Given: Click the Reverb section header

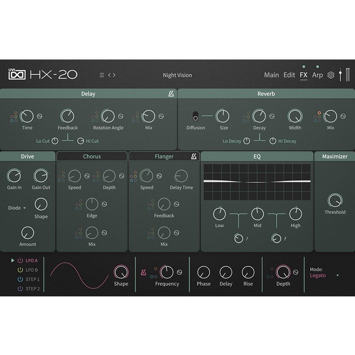Looking at the screenshot, I should (x=266, y=94).
